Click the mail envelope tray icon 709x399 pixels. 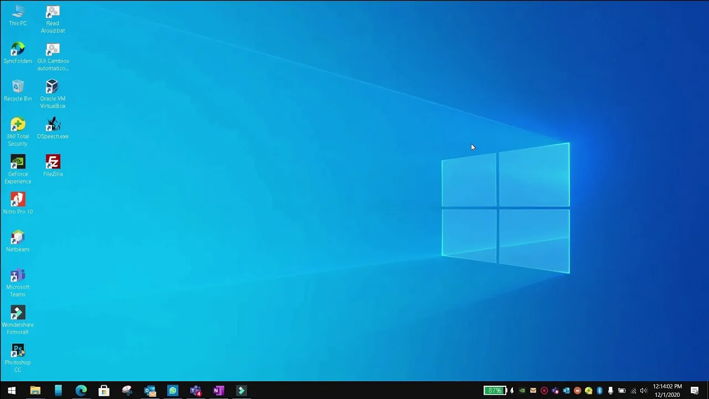[x=533, y=391]
